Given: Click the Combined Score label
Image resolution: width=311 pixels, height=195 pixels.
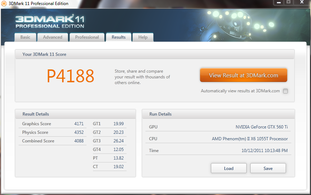Looking at the screenshot, I should 38,141.
